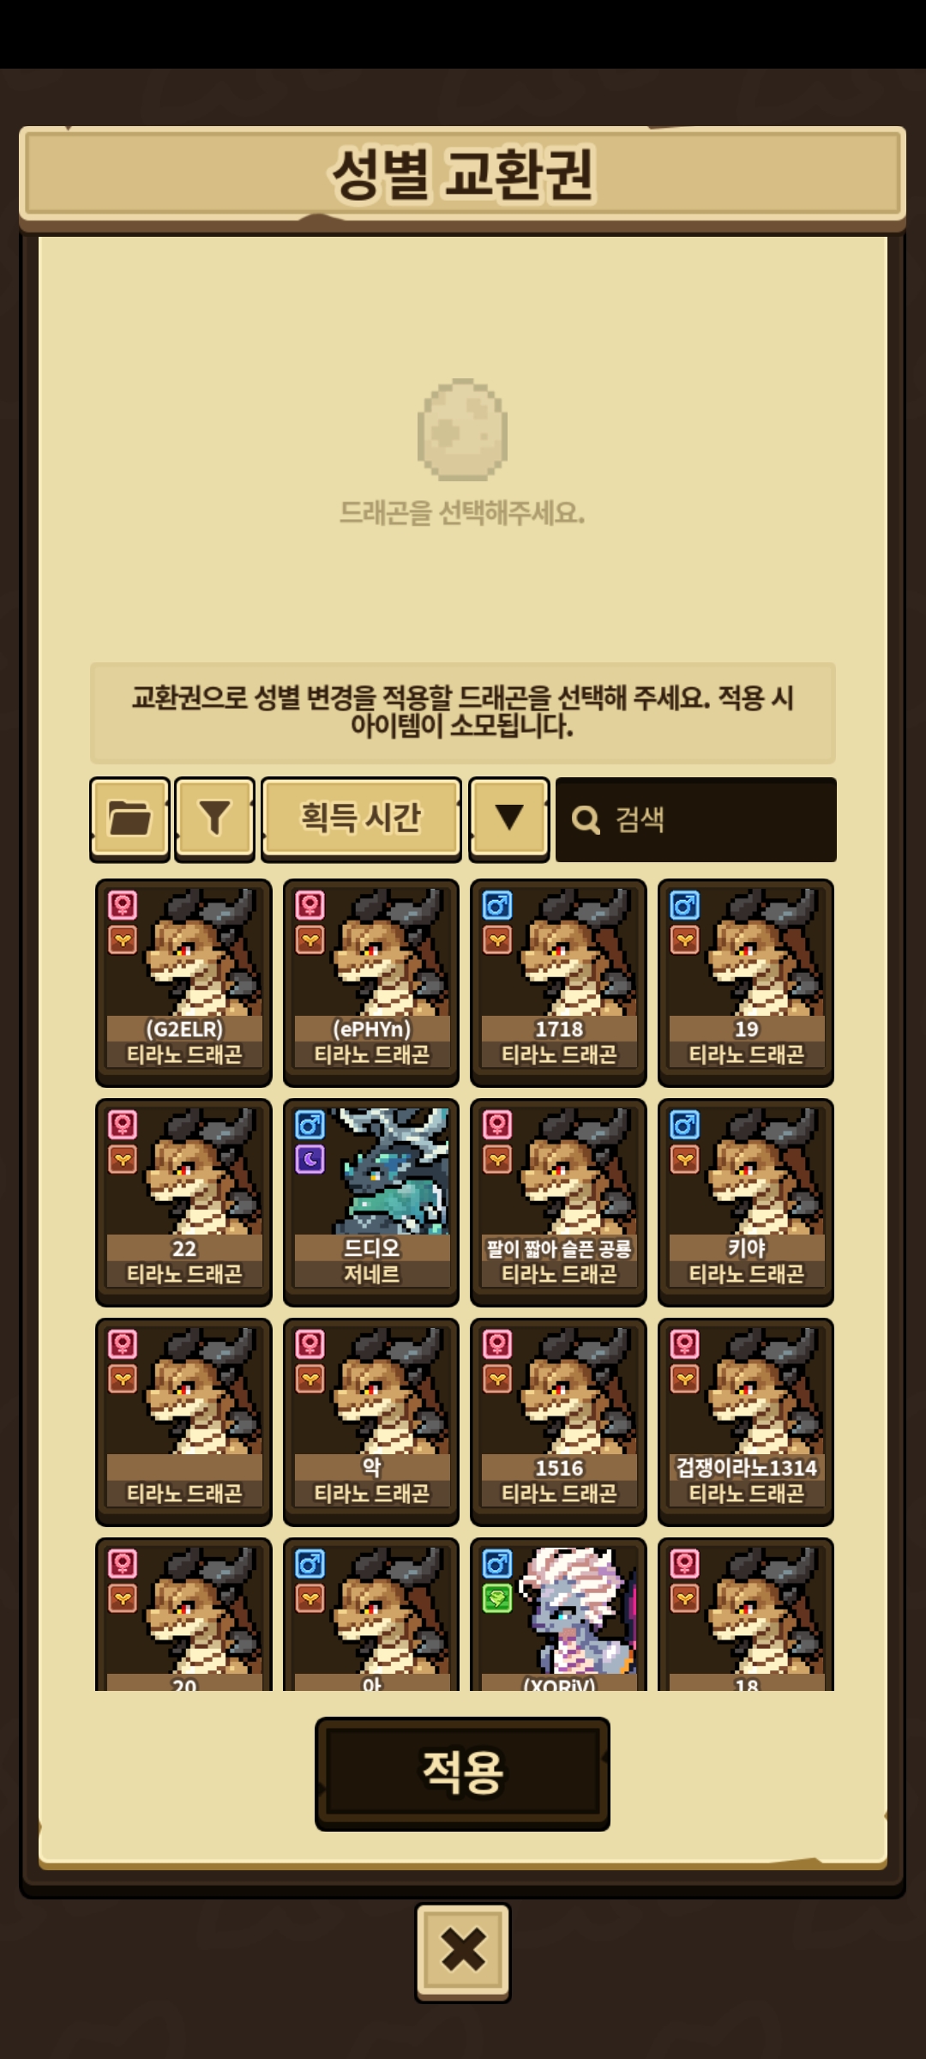Change the 획득 시간 sort criterion
Viewport: 926px width, 2059px height.
[361, 818]
